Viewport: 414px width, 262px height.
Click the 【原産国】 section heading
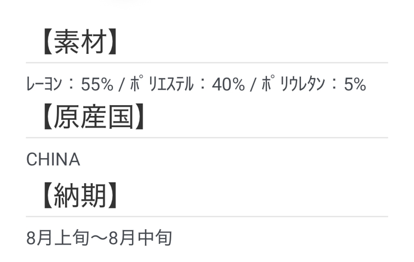click(x=93, y=118)
